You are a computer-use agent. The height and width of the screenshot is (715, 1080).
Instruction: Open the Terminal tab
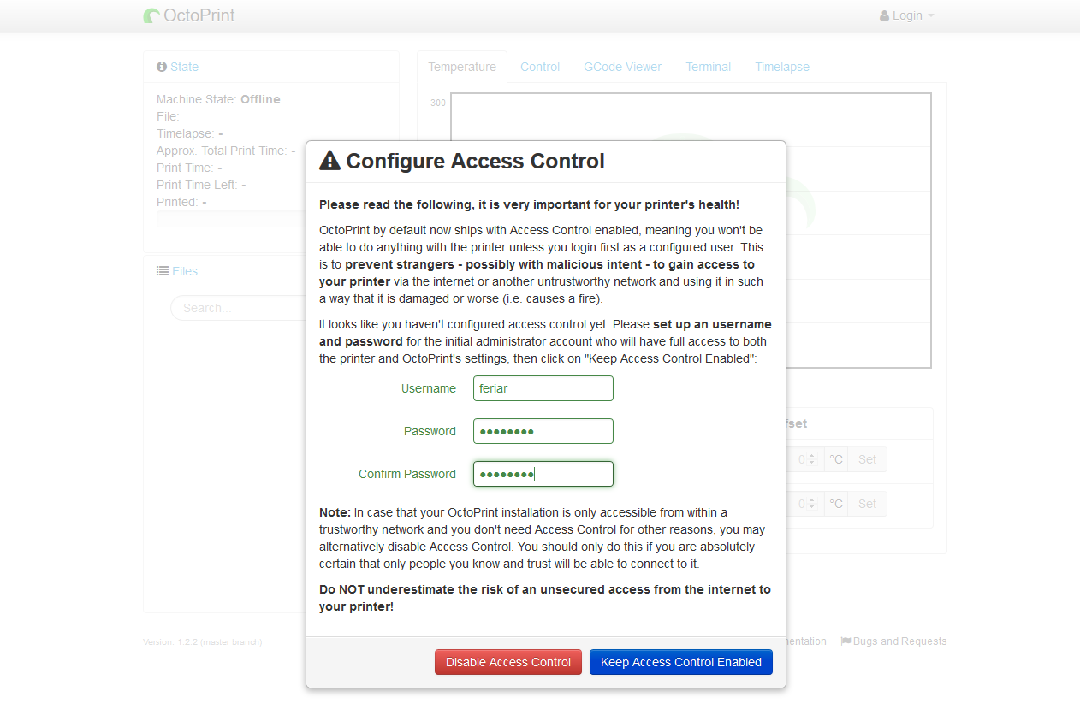(709, 67)
